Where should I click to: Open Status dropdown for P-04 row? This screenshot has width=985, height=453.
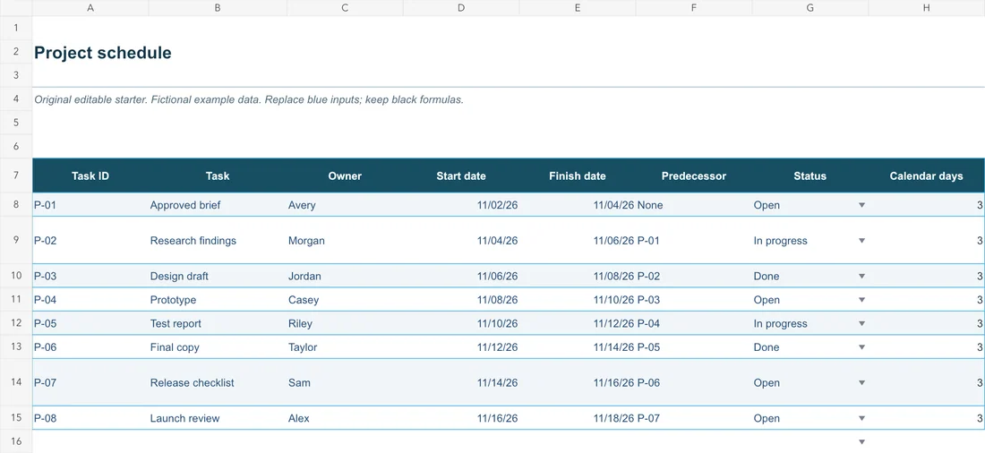[x=861, y=300]
